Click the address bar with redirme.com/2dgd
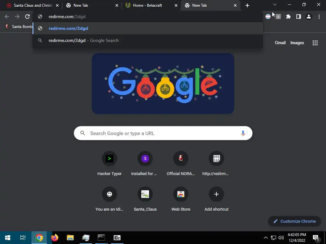The image size is (326, 244). (x=148, y=17)
